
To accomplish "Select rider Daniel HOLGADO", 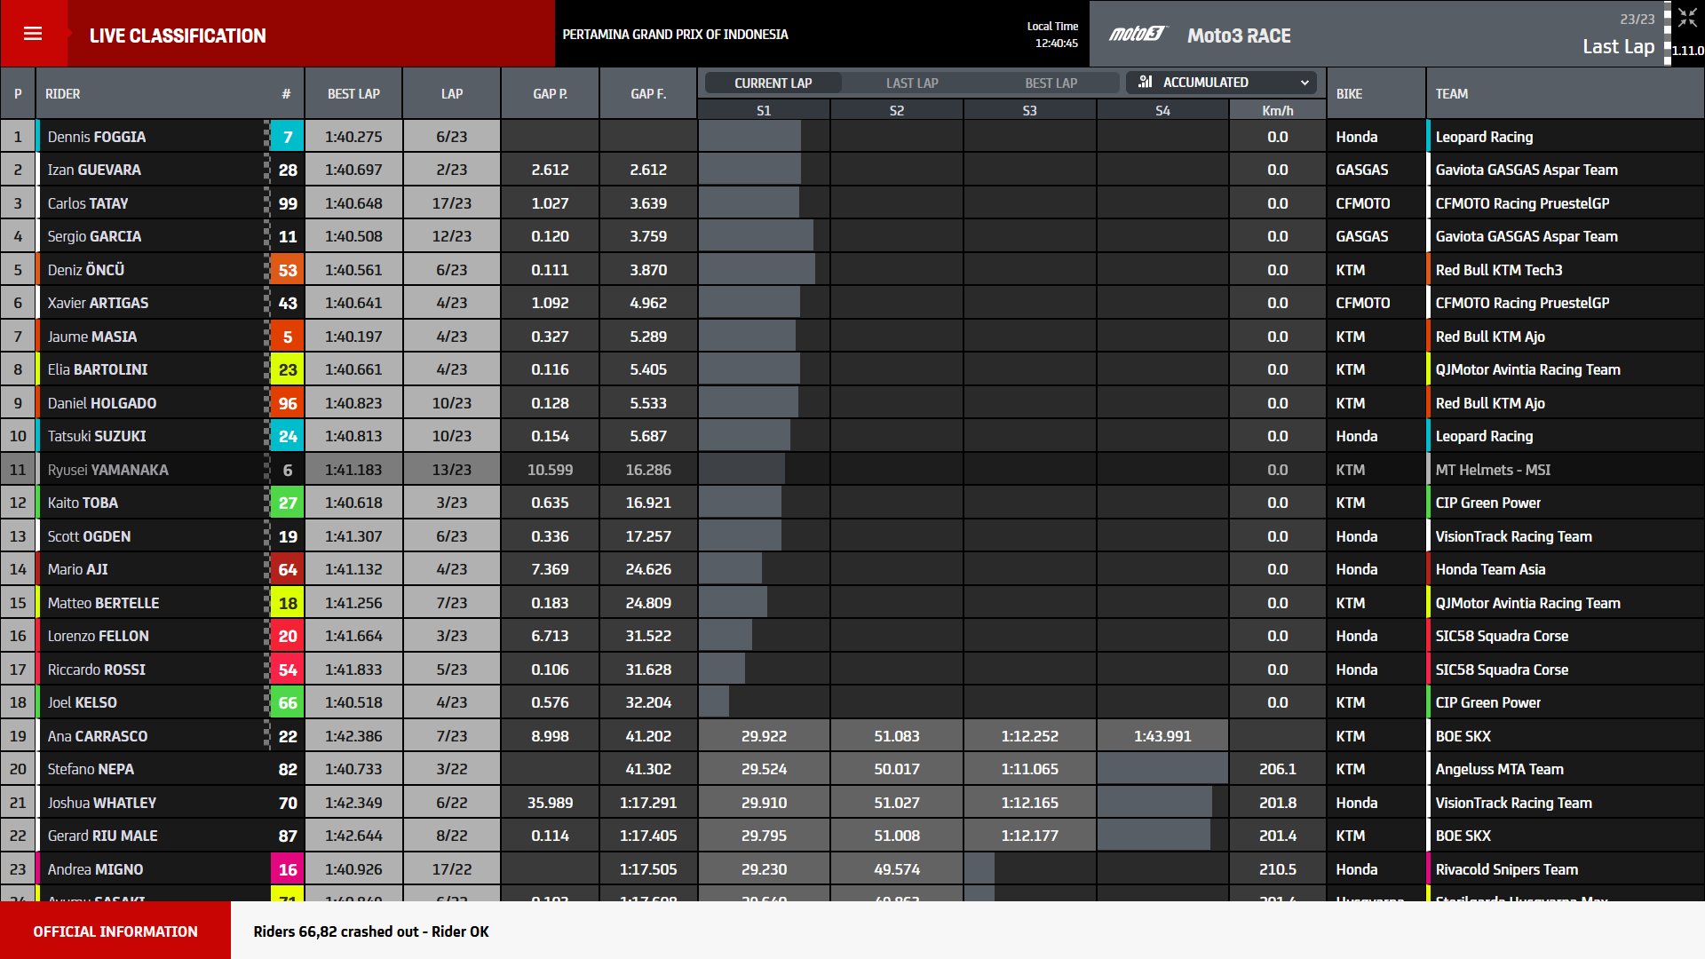I will (x=102, y=403).
